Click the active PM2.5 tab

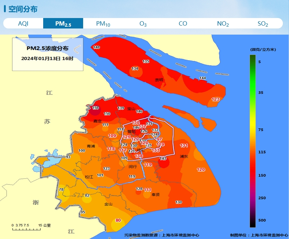point(63,23)
